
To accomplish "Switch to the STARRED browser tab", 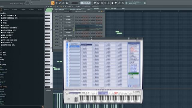I will pos(31,9).
